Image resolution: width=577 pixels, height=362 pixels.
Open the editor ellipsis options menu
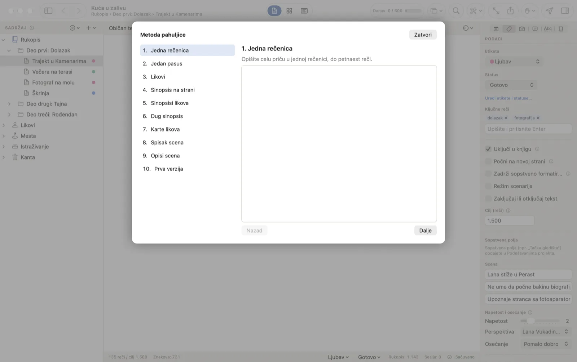(468, 28)
